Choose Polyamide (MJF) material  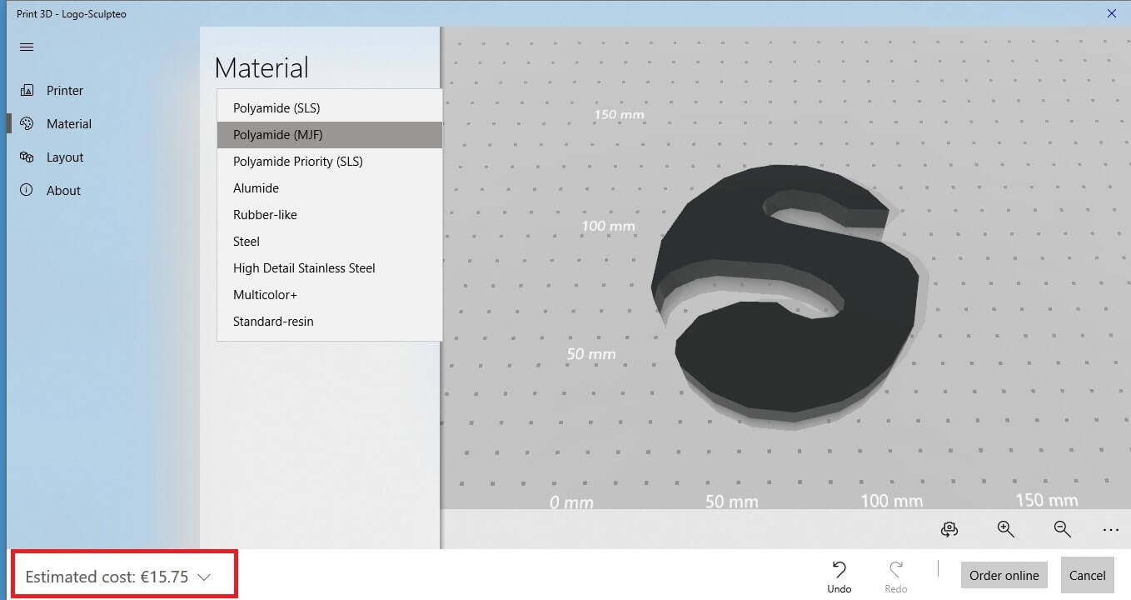click(x=329, y=135)
